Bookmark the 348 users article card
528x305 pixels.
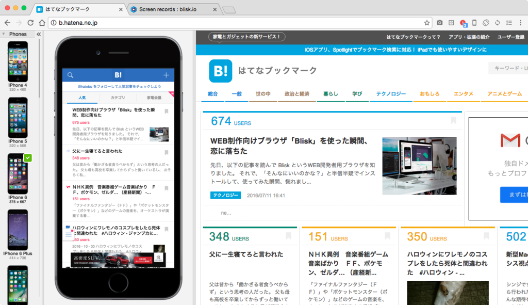coord(288,236)
